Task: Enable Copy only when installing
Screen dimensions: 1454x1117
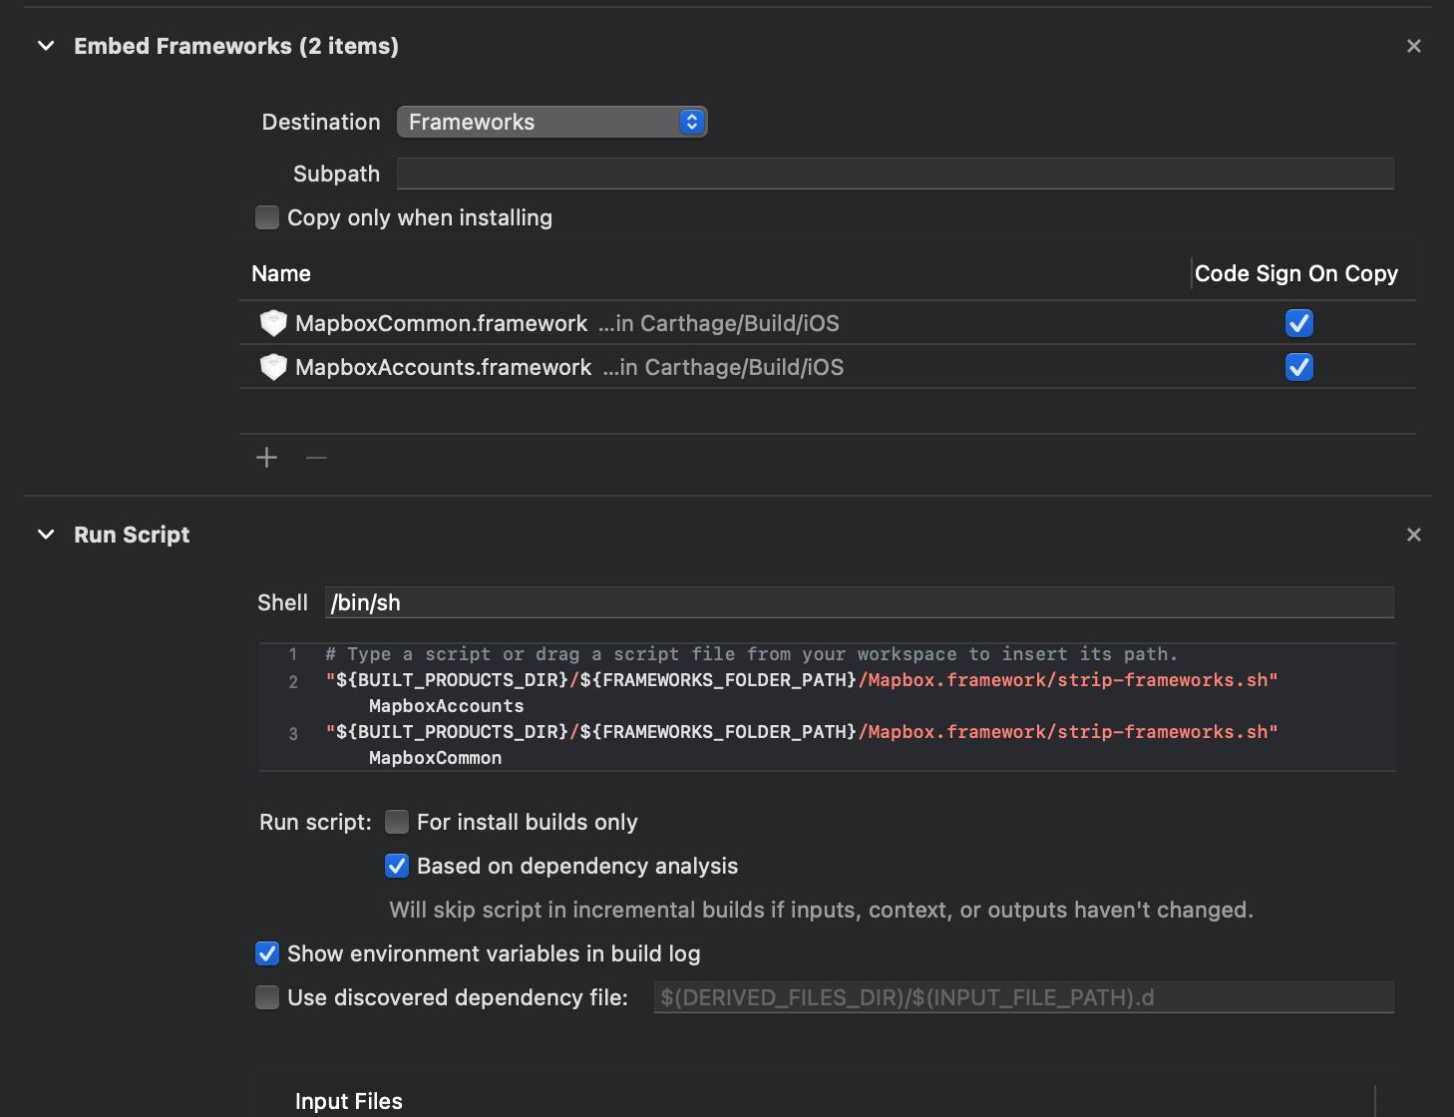Action: tap(267, 217)
